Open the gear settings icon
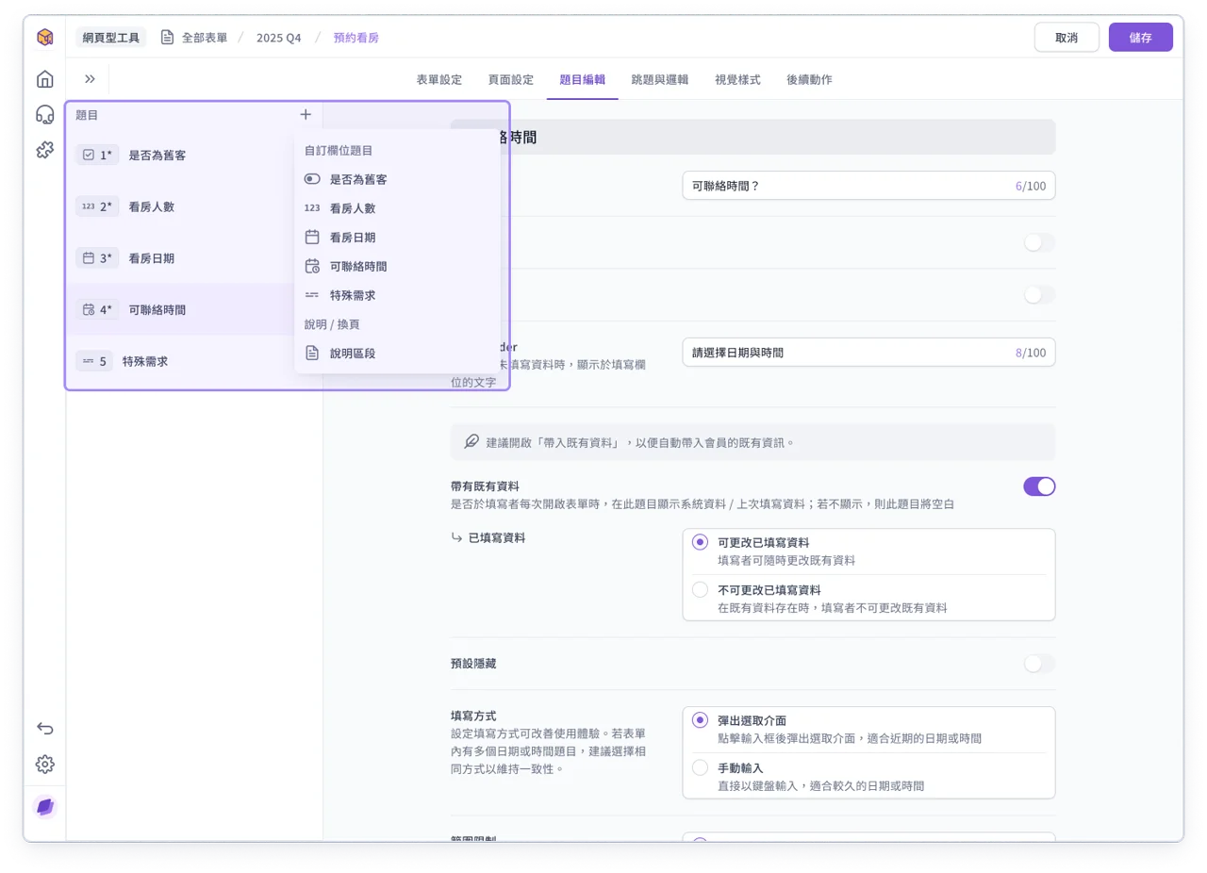This screenshot has height=873, width=1207. pyautogui.click(x=44, y=764)
